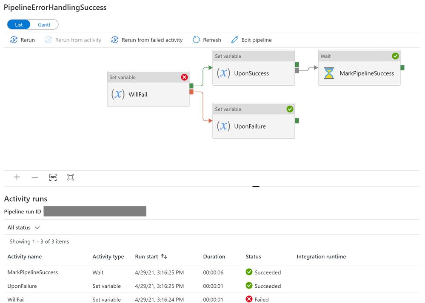The width and height of the screenshot is (425, 303).
Task: Select the UponFailure activity node
Action: (x=254, y=121)
